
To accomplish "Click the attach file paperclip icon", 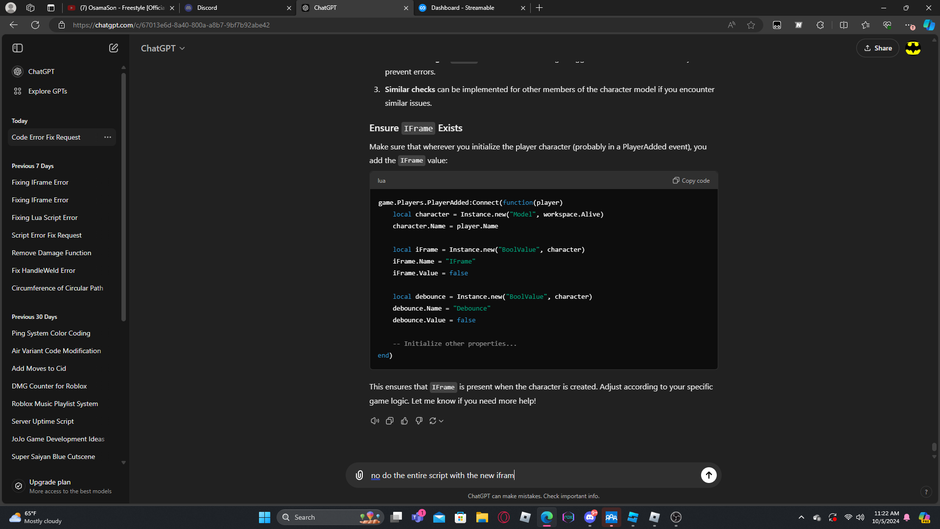I will 359,475.
